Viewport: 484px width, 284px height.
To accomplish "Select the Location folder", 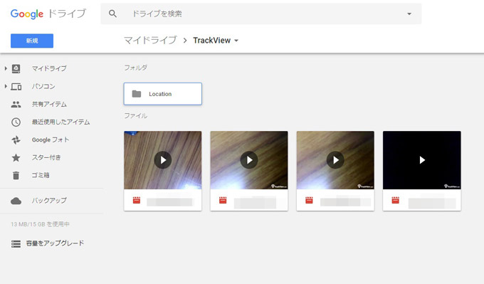I will pyautogui.click(x=163, y=94).
